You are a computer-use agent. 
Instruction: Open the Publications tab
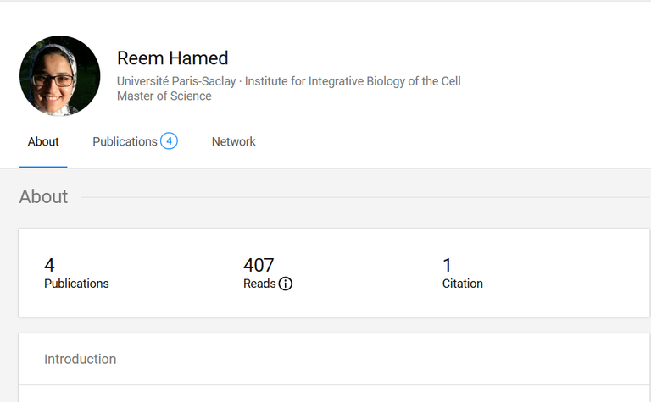click(125, 142)
